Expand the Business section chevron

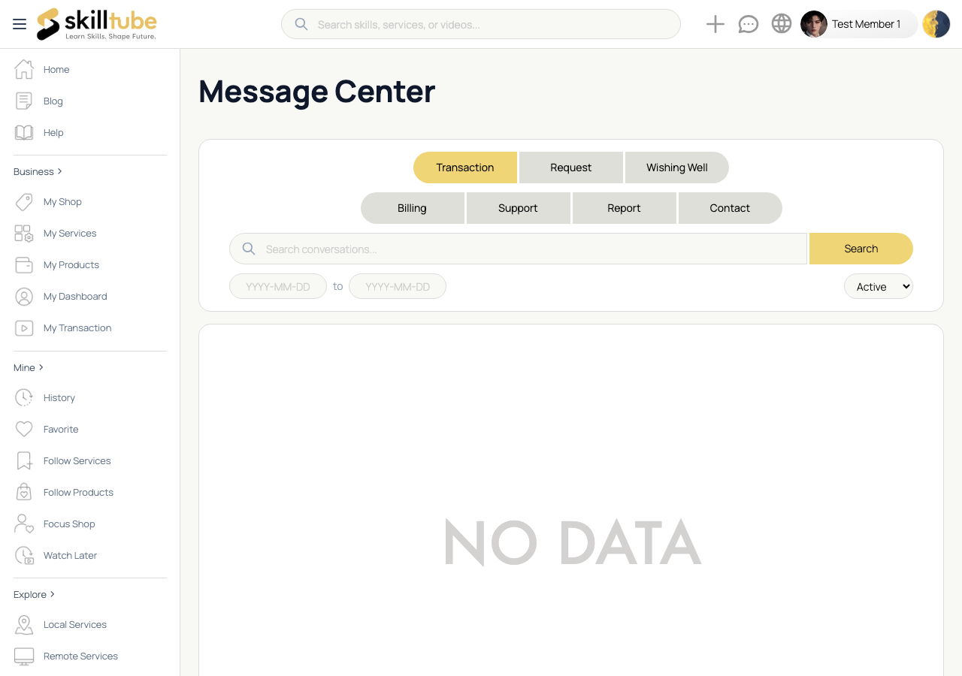[x=60, y=171]
